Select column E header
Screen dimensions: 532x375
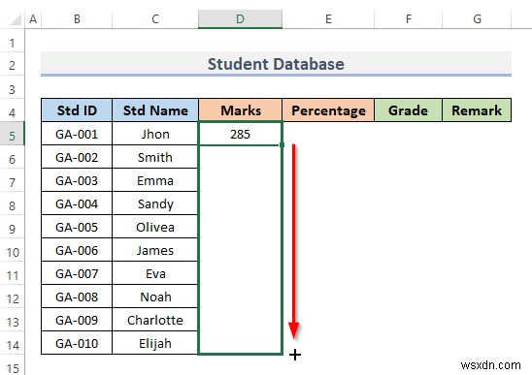click(328, 19)
